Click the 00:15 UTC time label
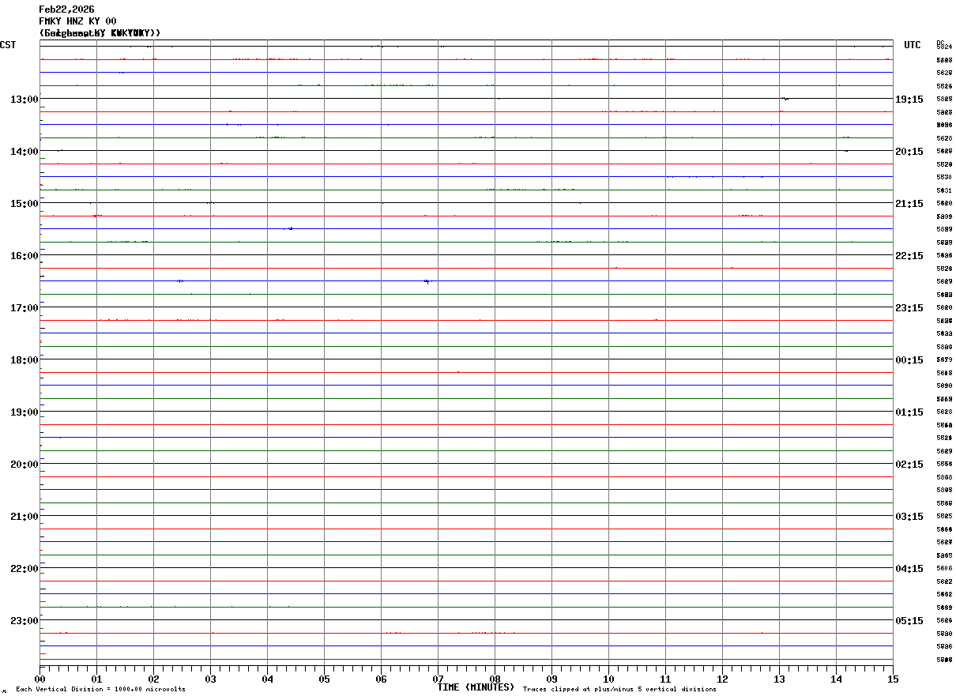 pyautogui.click(x=909, y=360)
